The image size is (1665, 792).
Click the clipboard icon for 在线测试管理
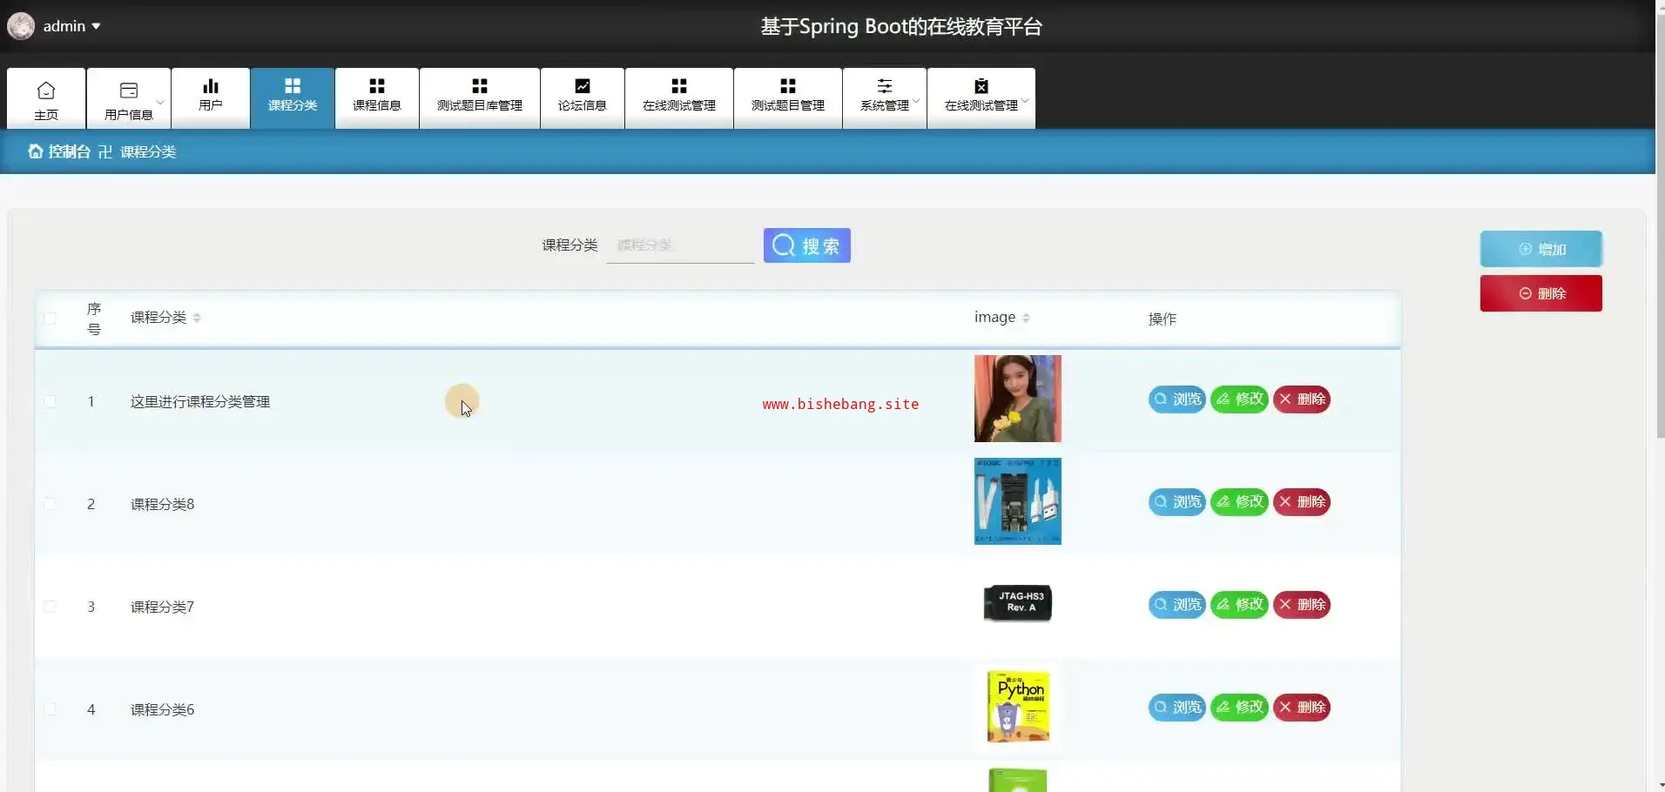[981, 86]
